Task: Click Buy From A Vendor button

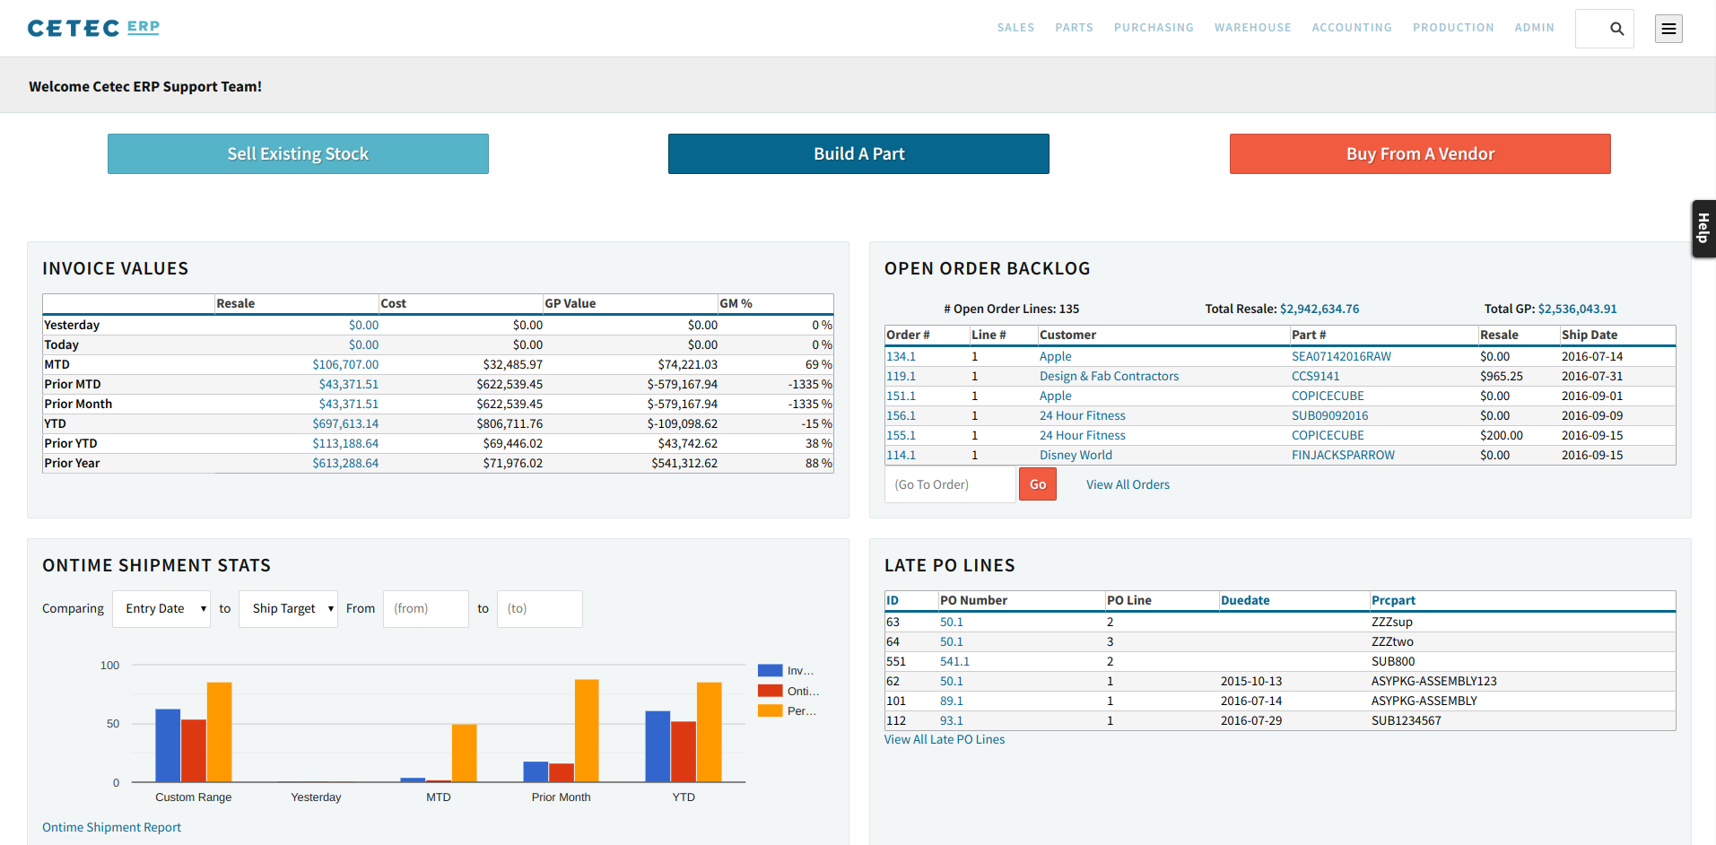Action: coord(1420,153)
